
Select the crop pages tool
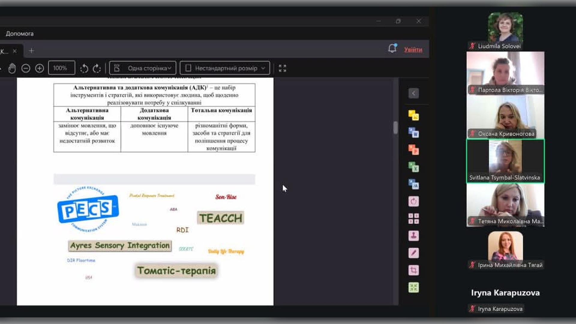click(x=414, y=270)
